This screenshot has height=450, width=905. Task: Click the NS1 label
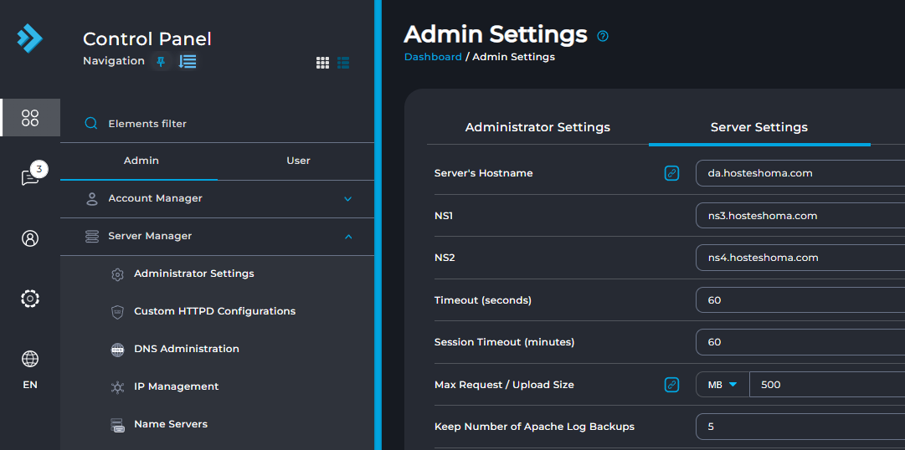(x=443, y=216)
